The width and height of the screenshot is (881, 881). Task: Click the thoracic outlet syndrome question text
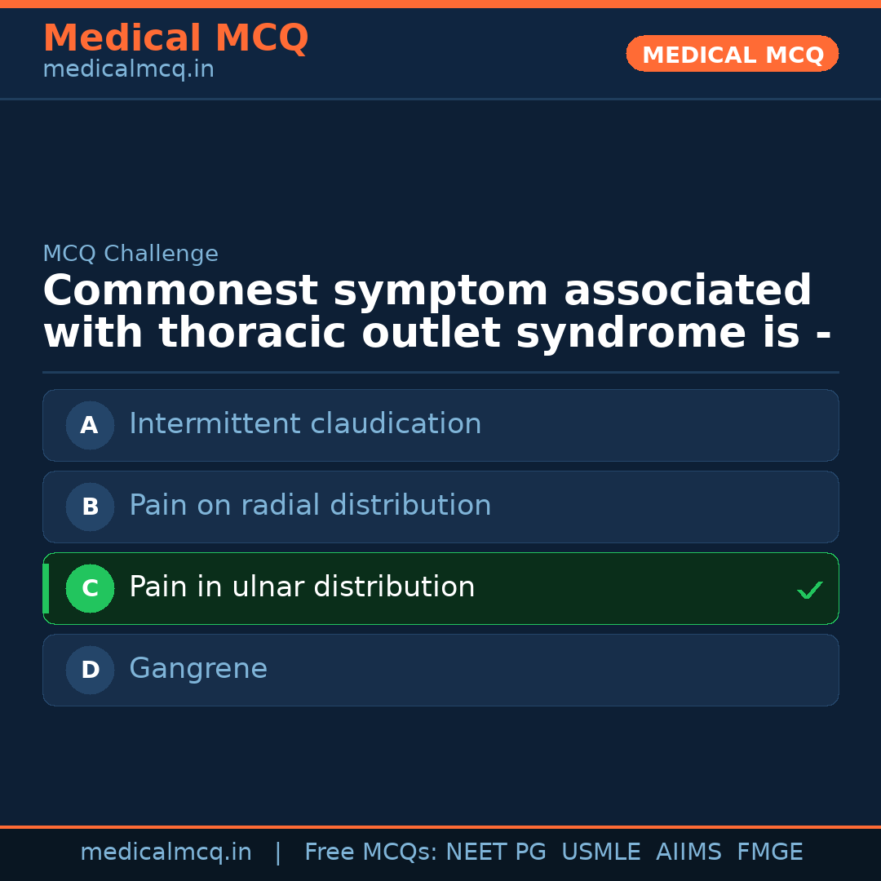pyautogui.click(x=436, y=312)
